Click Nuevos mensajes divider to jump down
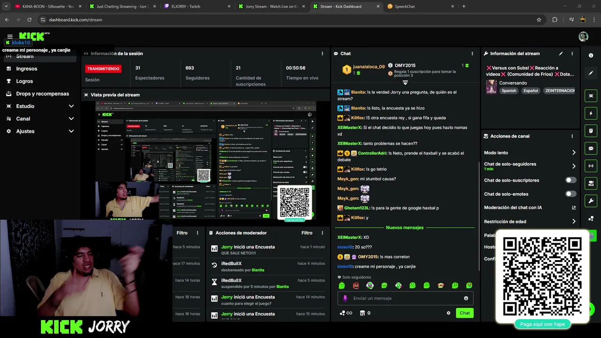This screenshot has width=601, height=338. (x=405, y=228)
